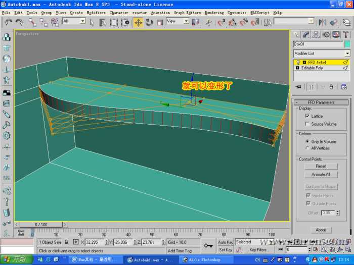Open the Customize menu
Screen dimensions: 354x265
[237, 13]
